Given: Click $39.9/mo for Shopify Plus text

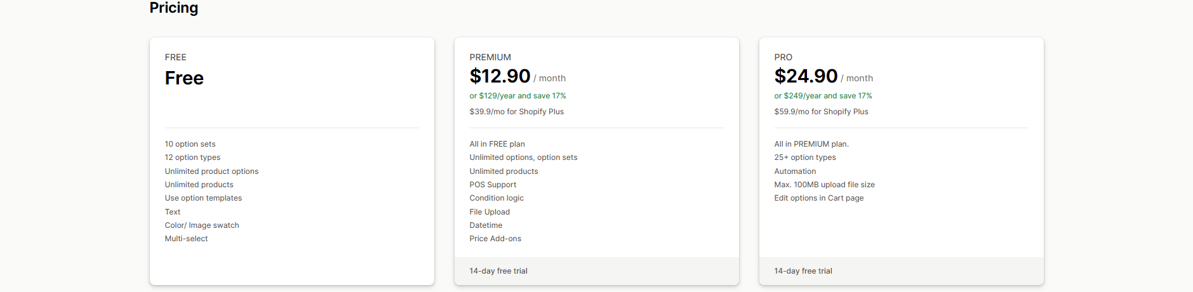Looking at the screenshot, I should (x=516, y=112).
